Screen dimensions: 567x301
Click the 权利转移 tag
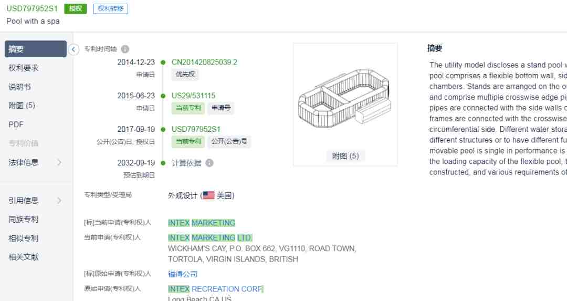tap(111, 9)
